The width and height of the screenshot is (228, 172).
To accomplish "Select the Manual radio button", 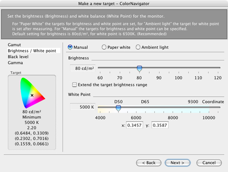I will (x=70, y=47).
